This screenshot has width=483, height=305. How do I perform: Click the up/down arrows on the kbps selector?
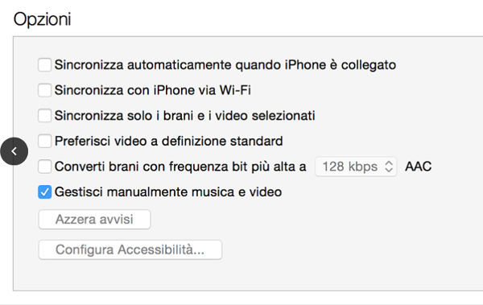[x=389, y=167]
